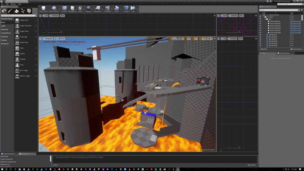Screen dimensions: 304x171
Task: Click the outliner create folder icon
Action: click(x=302, y=10)
